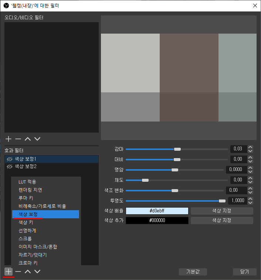
Task: Close the filter window with X
Action: pyautogui.click(x=255, y=6)
